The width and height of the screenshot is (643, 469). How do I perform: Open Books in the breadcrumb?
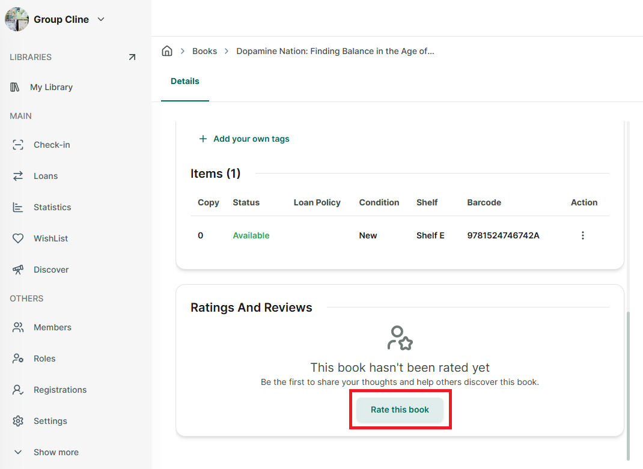pyautogui.click(x=205, y=51)
